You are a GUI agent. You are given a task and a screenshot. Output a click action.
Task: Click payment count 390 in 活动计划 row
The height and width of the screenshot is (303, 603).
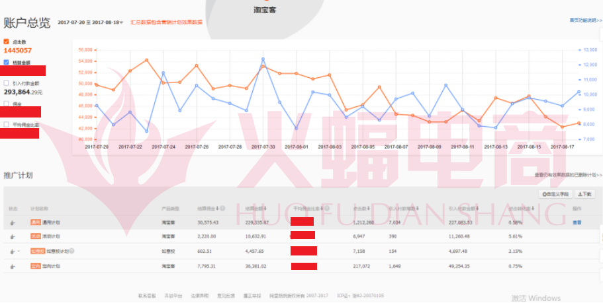click(x=393, y=236)
